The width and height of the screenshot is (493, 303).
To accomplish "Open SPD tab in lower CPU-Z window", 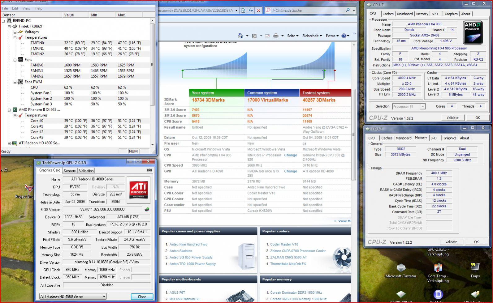I will pyautogui.click(x=434, y=138).
